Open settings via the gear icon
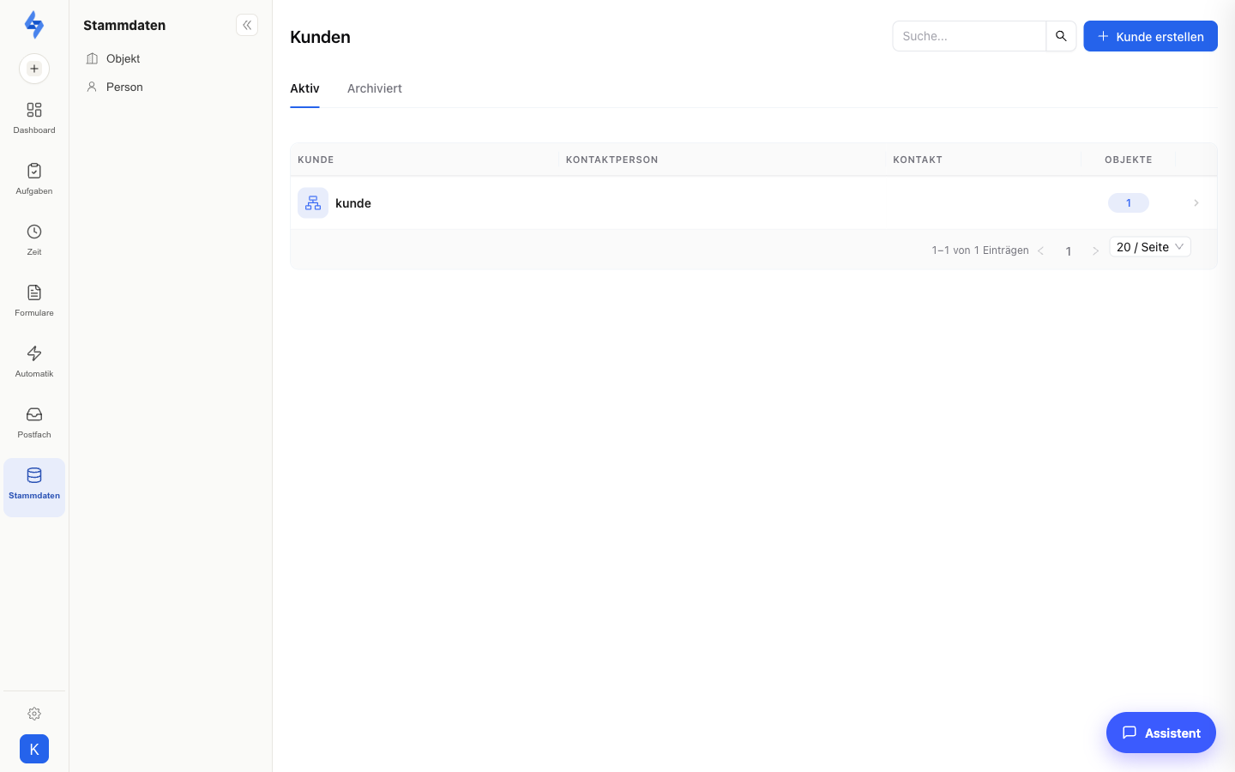The height and width of the screenshot is (772, 1235). tap(34, 714)
